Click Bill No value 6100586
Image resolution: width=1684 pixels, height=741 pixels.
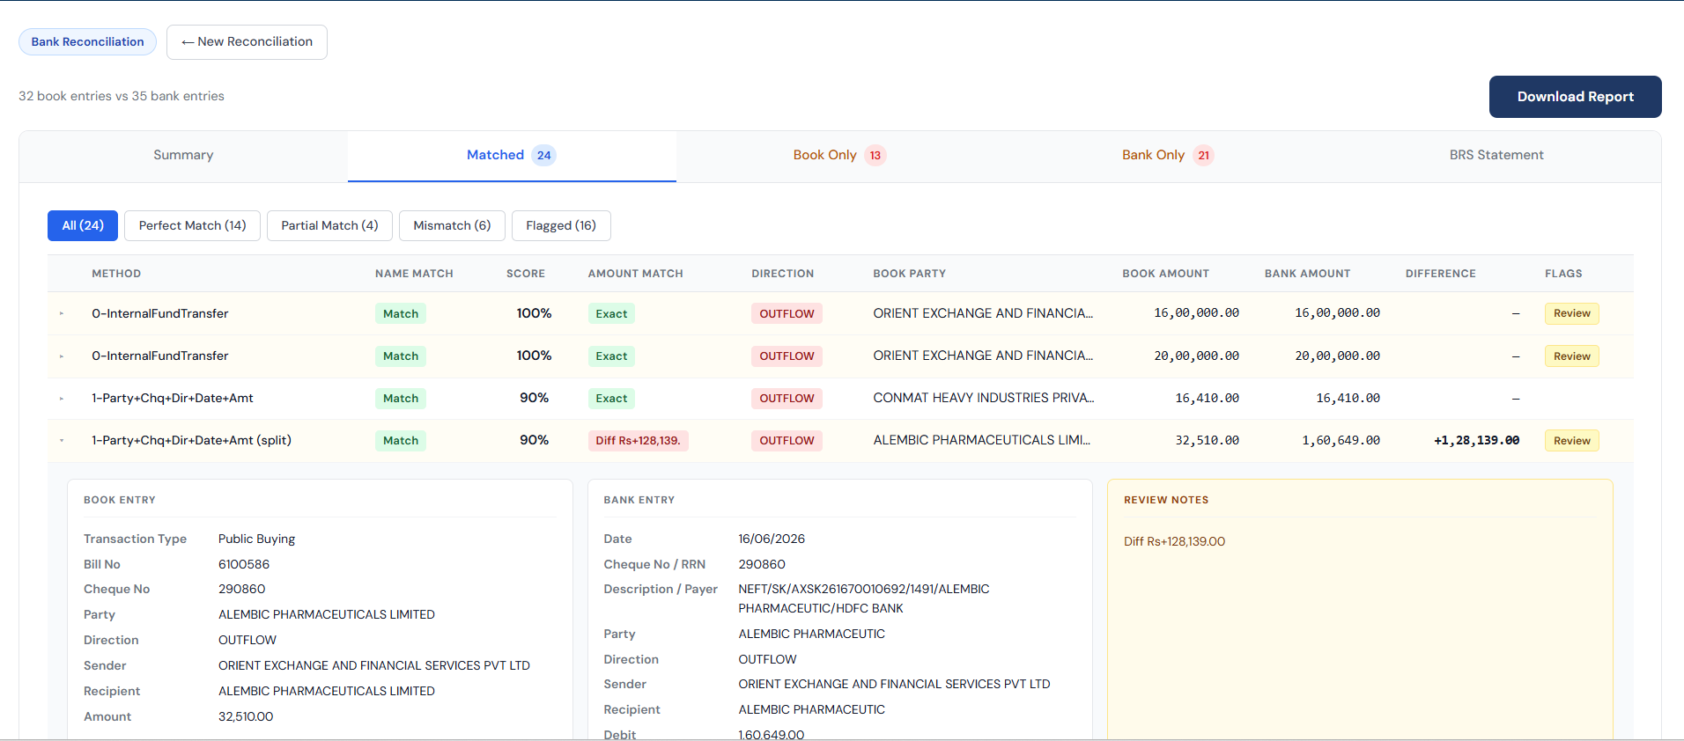click(x=244, y=565)
